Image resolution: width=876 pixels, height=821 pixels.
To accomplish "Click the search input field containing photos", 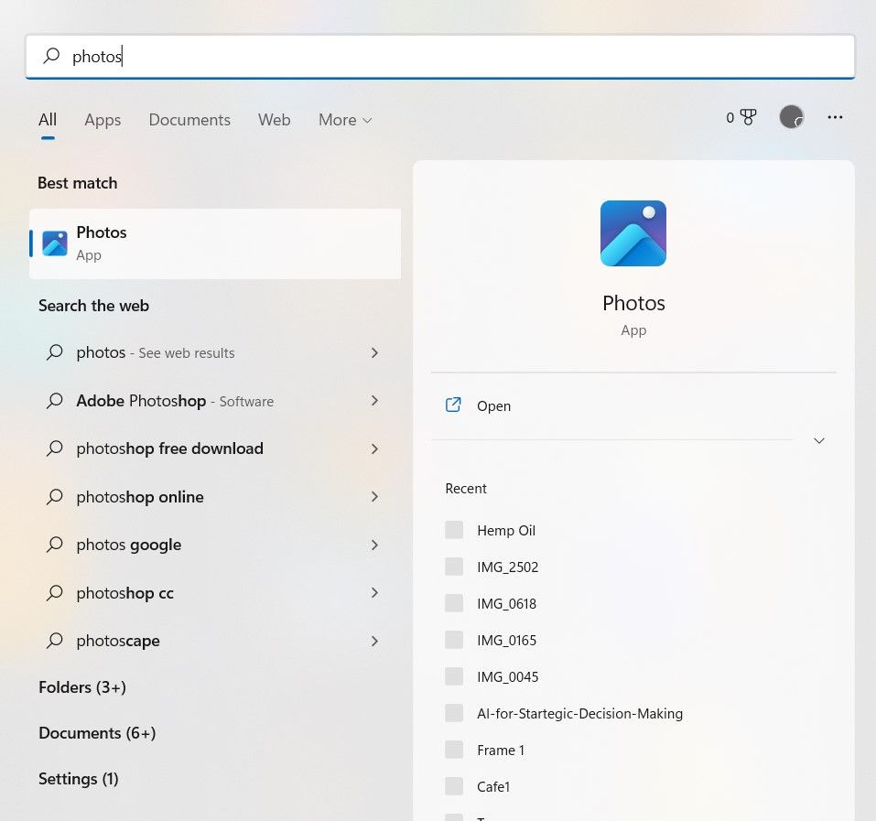I will (x=440, y=56).
